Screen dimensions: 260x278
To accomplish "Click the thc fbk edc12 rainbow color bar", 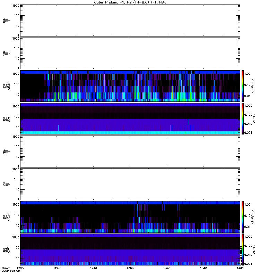I will coord(243,217).
